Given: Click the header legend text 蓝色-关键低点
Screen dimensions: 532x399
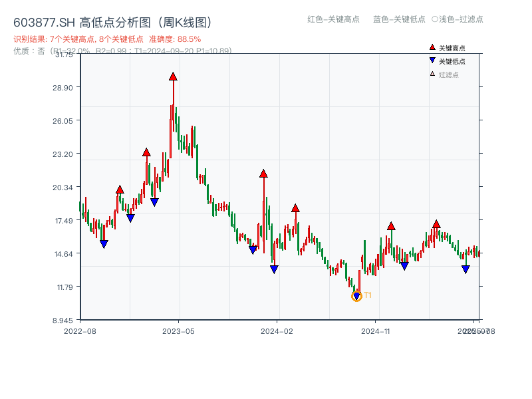Looking at the screenshot, I should tap(399, 19).
